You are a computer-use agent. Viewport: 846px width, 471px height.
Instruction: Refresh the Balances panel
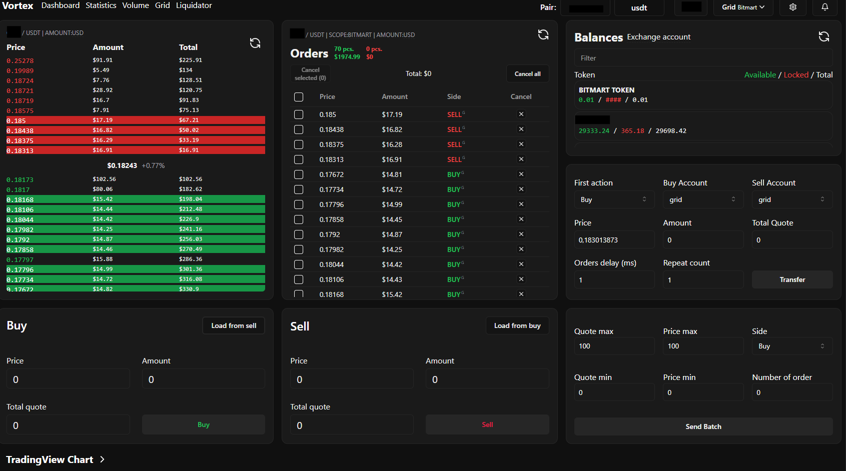823,36
